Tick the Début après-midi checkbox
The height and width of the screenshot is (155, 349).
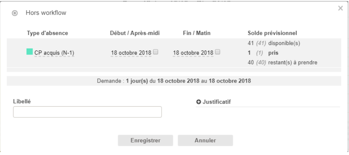[156, 52]
